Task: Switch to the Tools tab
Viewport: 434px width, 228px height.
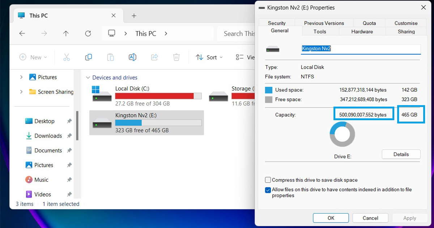Action: pyautogui.click(x=320, y=31)
